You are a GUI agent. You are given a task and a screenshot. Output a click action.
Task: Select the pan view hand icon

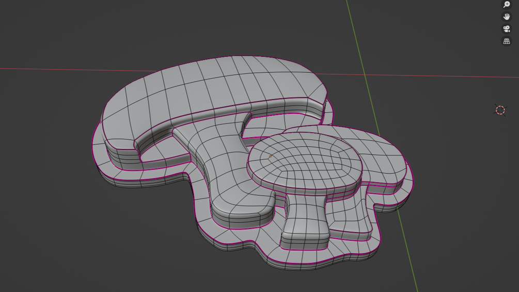(507, 17)
